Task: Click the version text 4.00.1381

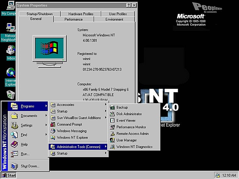Action: [x=90, y=41]
